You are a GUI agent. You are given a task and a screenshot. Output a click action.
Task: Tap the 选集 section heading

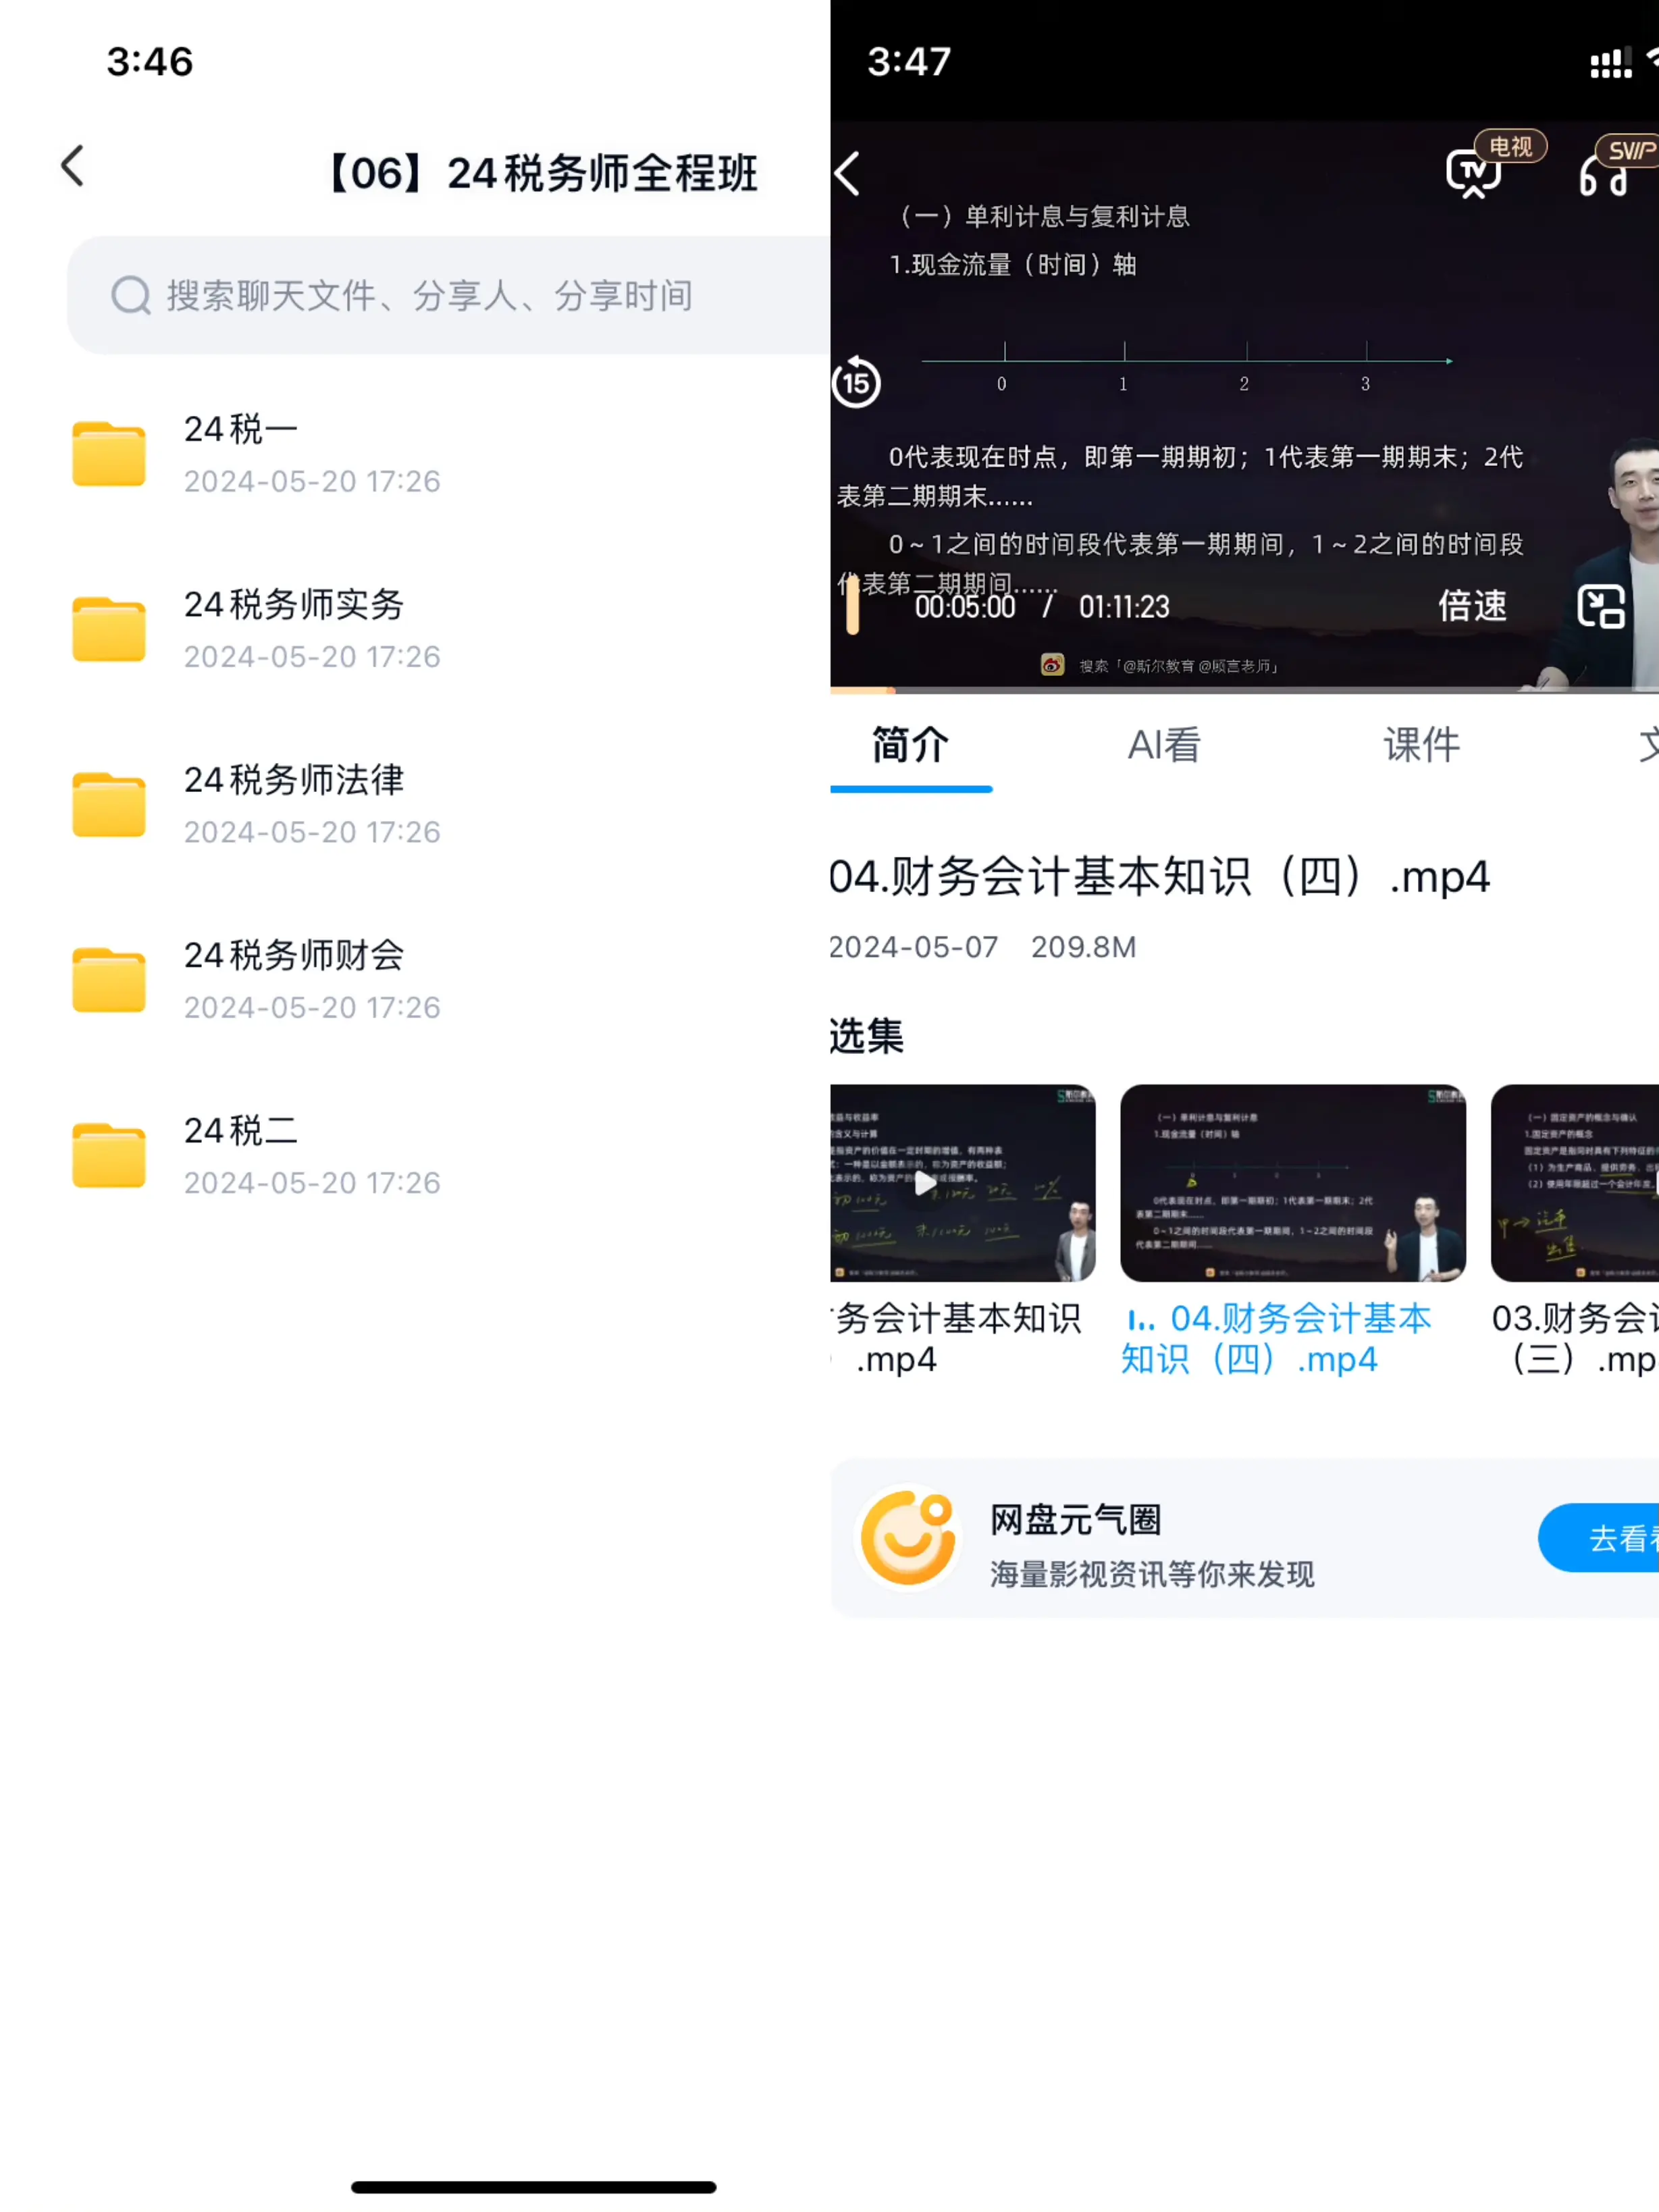[866, 1036]
